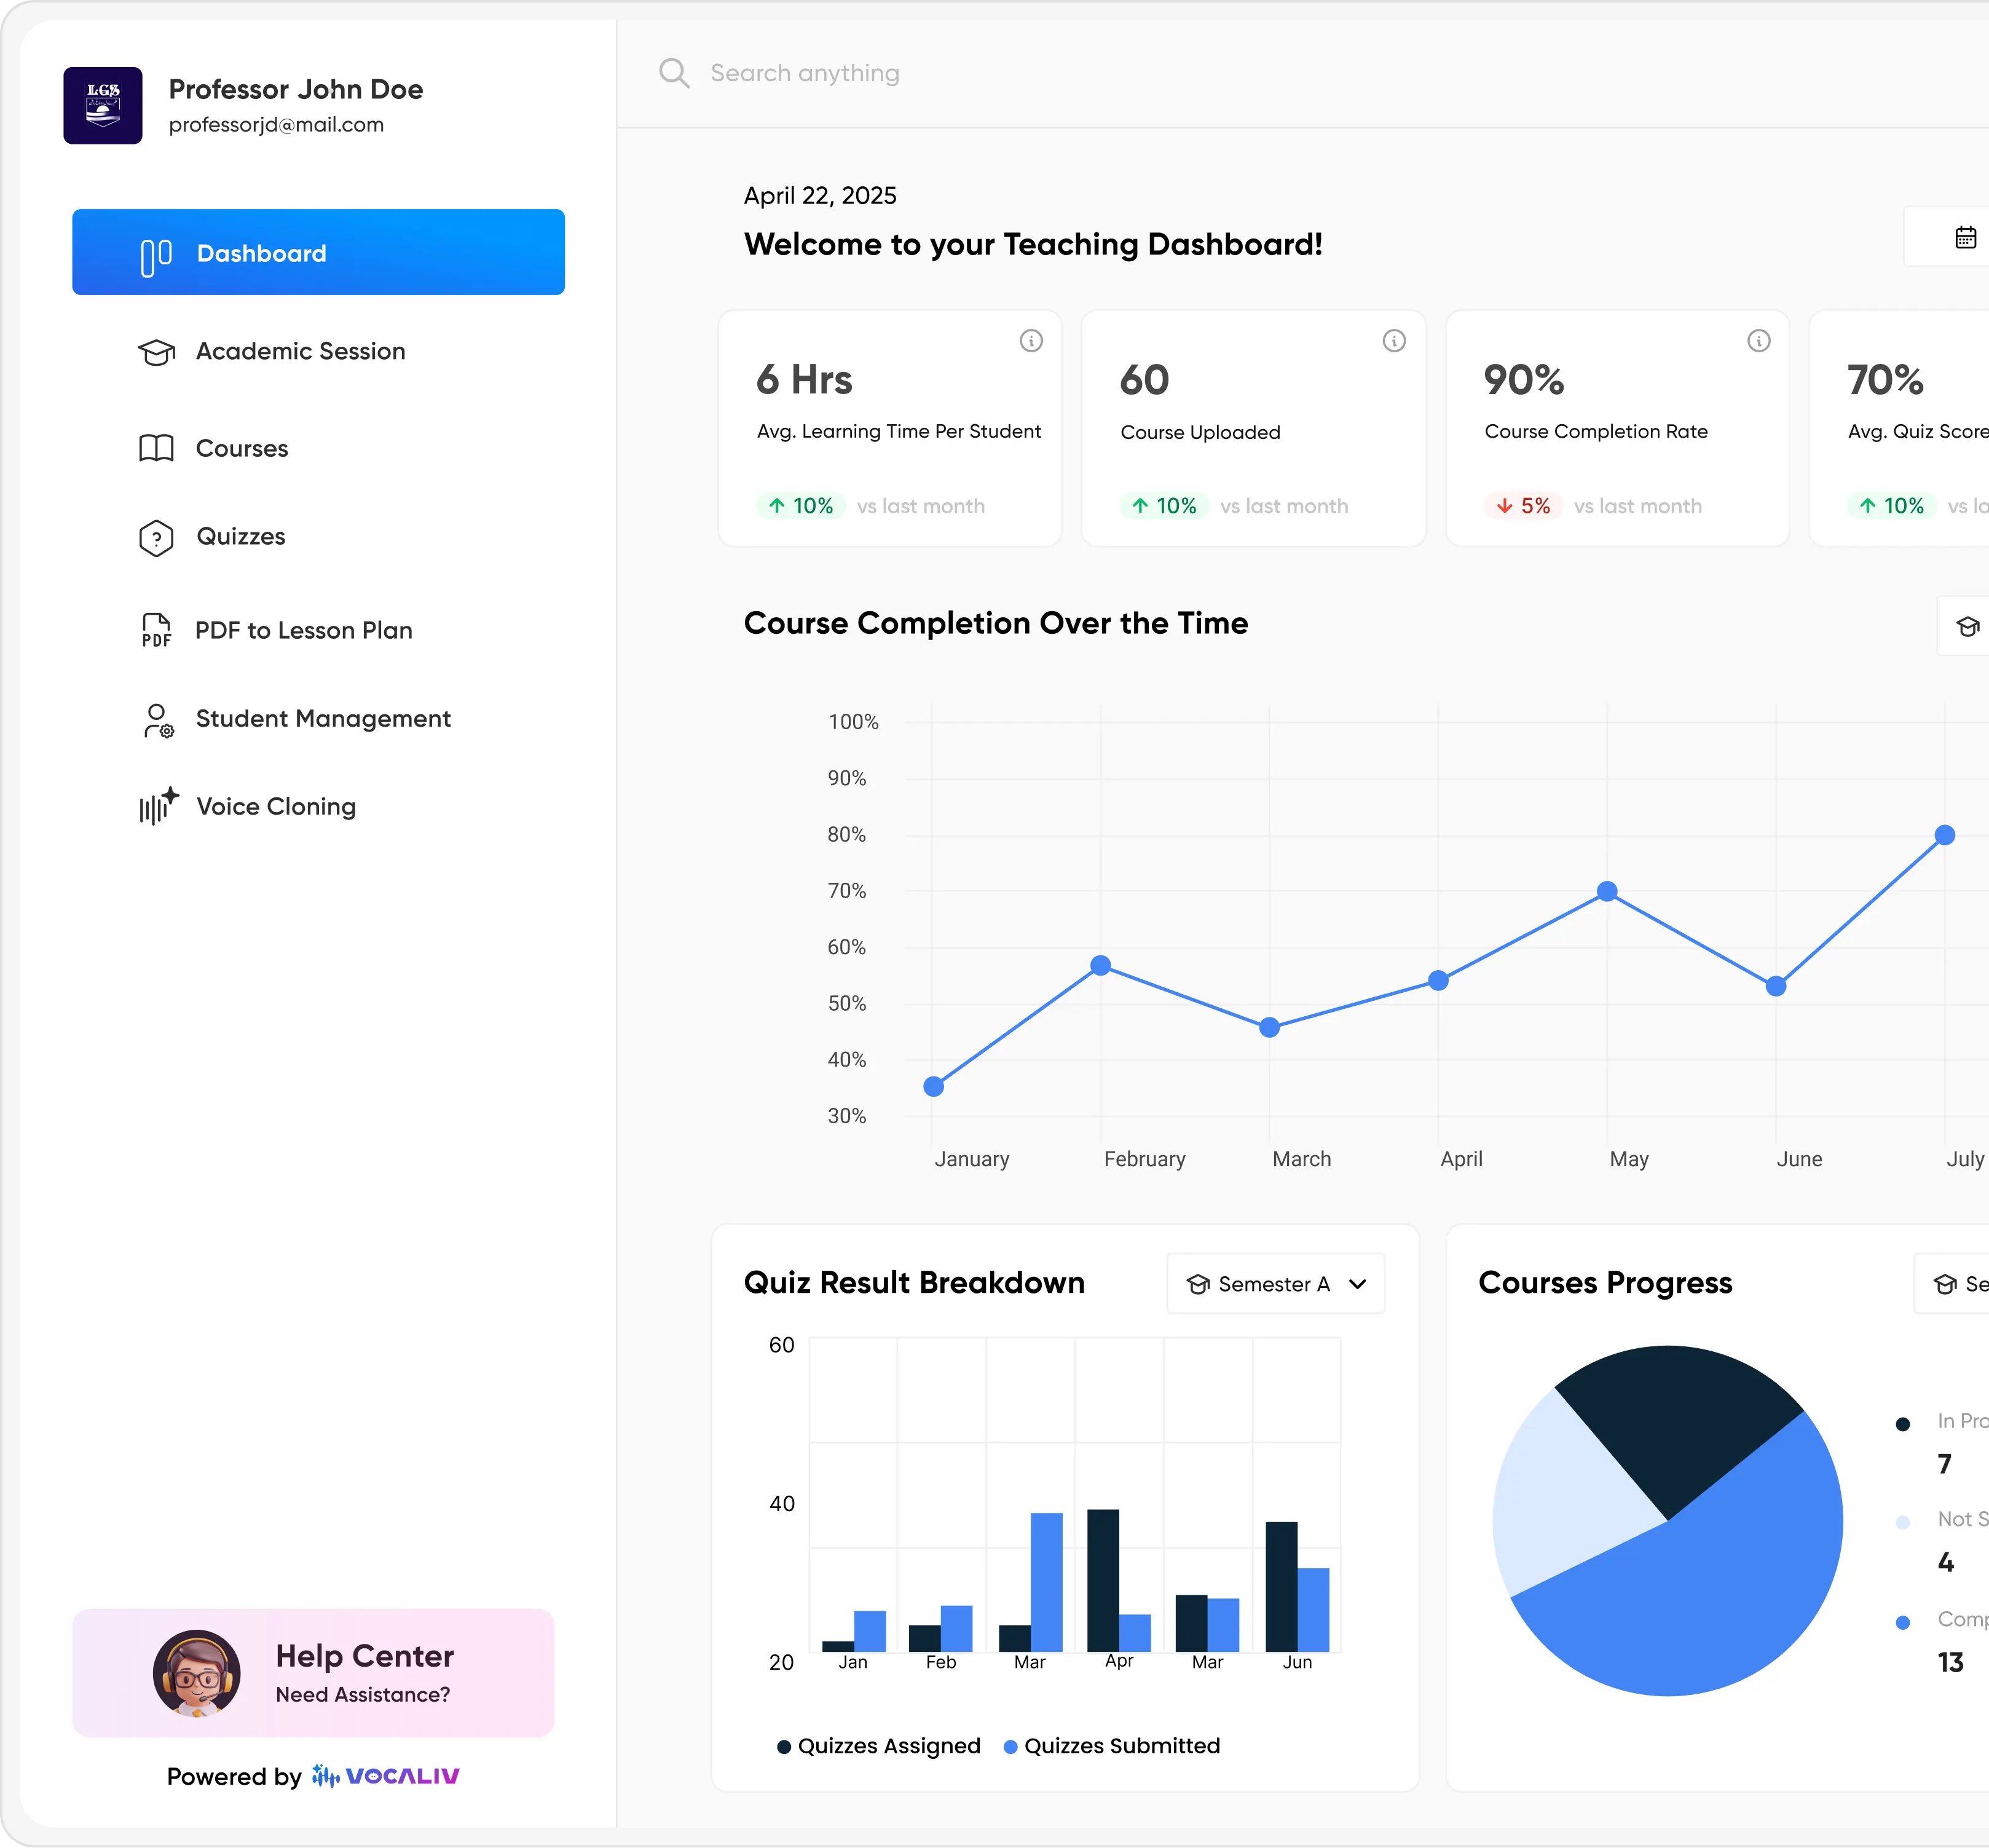Click the July data point on line chart

click(x=1944, y=835)
